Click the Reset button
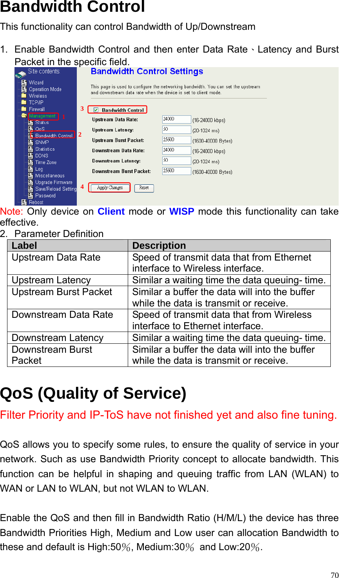Screen dimensions: 339x578 [144, 188]
